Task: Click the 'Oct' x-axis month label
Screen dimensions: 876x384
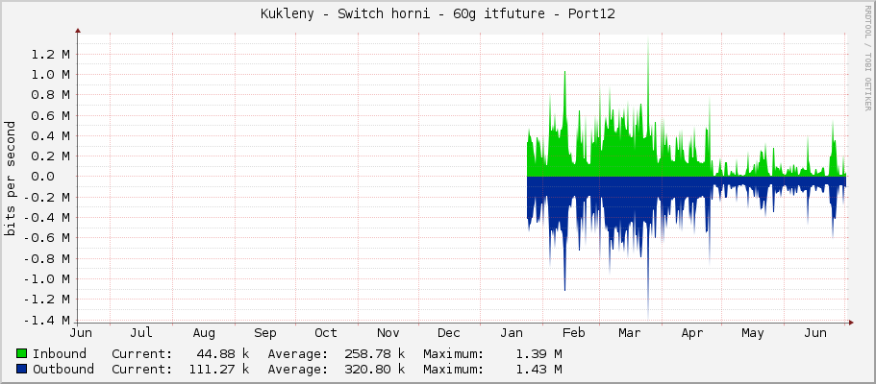Action: pyautogui.click(x=326, y=333)
